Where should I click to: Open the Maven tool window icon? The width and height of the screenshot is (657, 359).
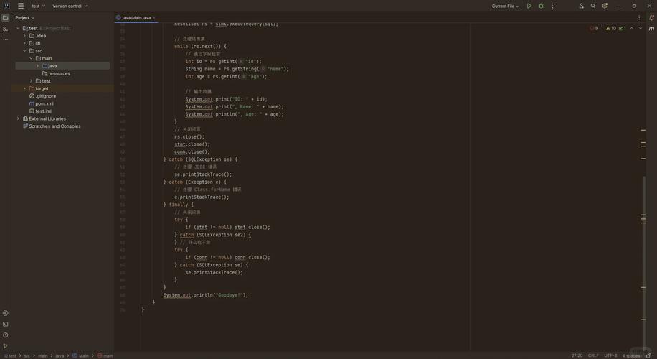coord(651,28)
